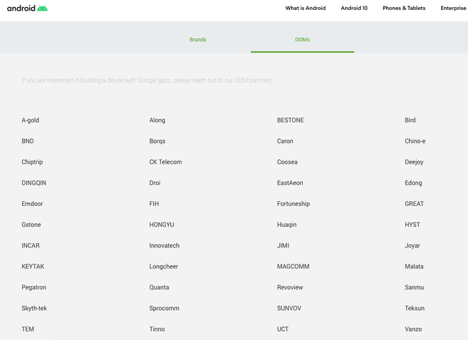Click on Vanzo
468x340 pixels.
coord(413,329)
